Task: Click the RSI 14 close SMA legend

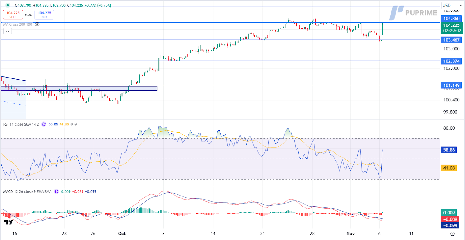Action: 21,124
